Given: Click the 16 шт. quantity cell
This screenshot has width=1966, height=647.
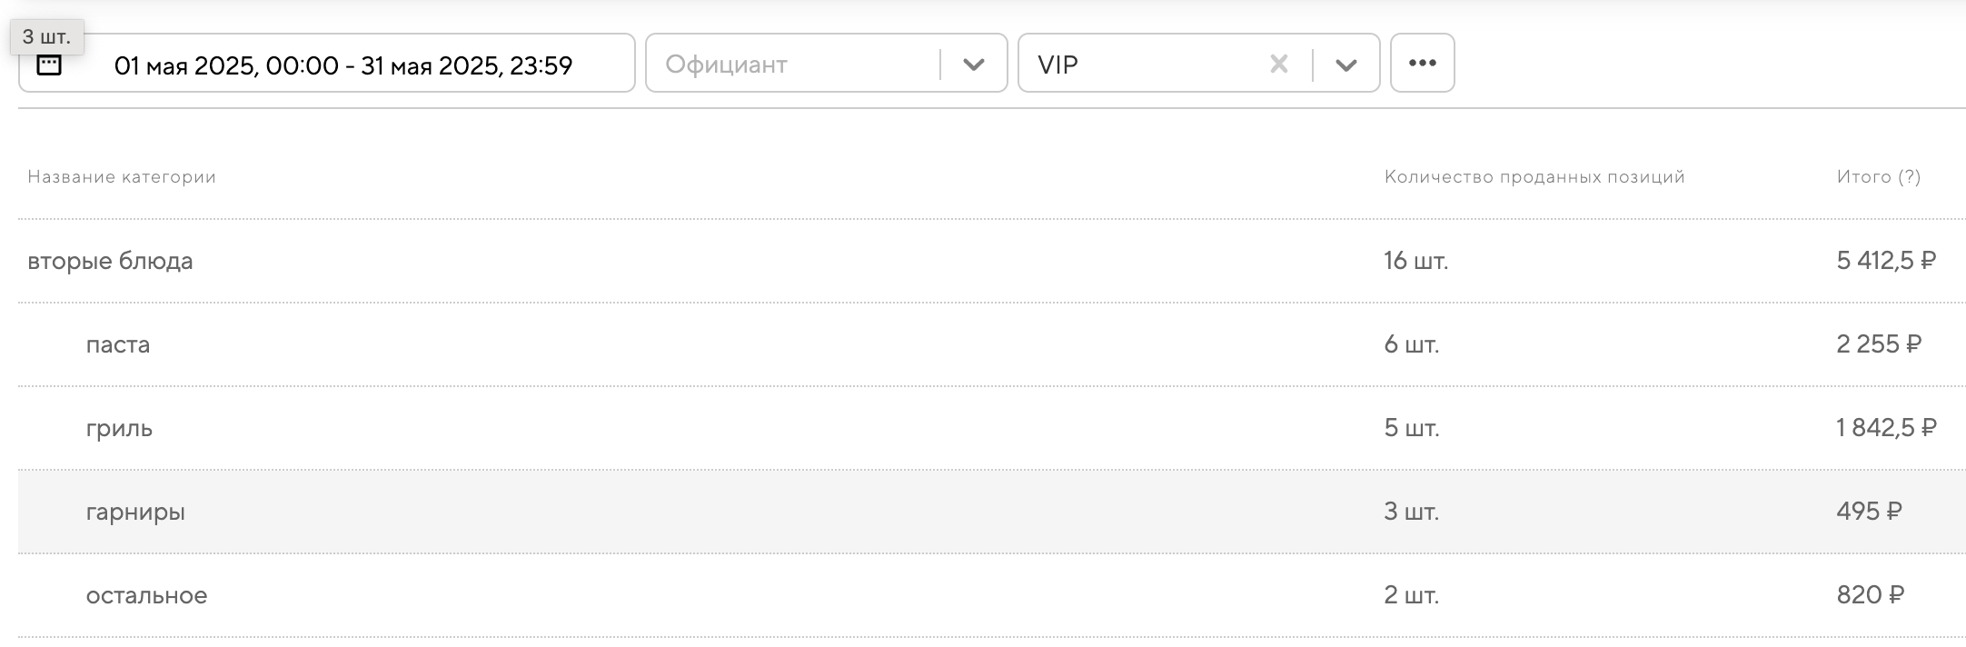Looking at the screenshot, I should [x=1415, y=262].
